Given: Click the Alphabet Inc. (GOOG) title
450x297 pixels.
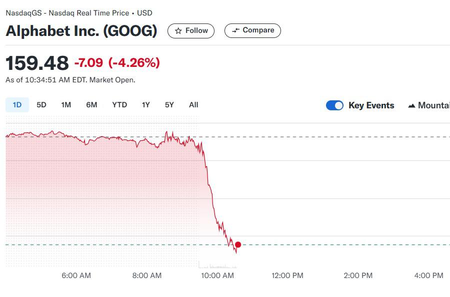Looking at the screenshot, I should click(x=81, y=31).
